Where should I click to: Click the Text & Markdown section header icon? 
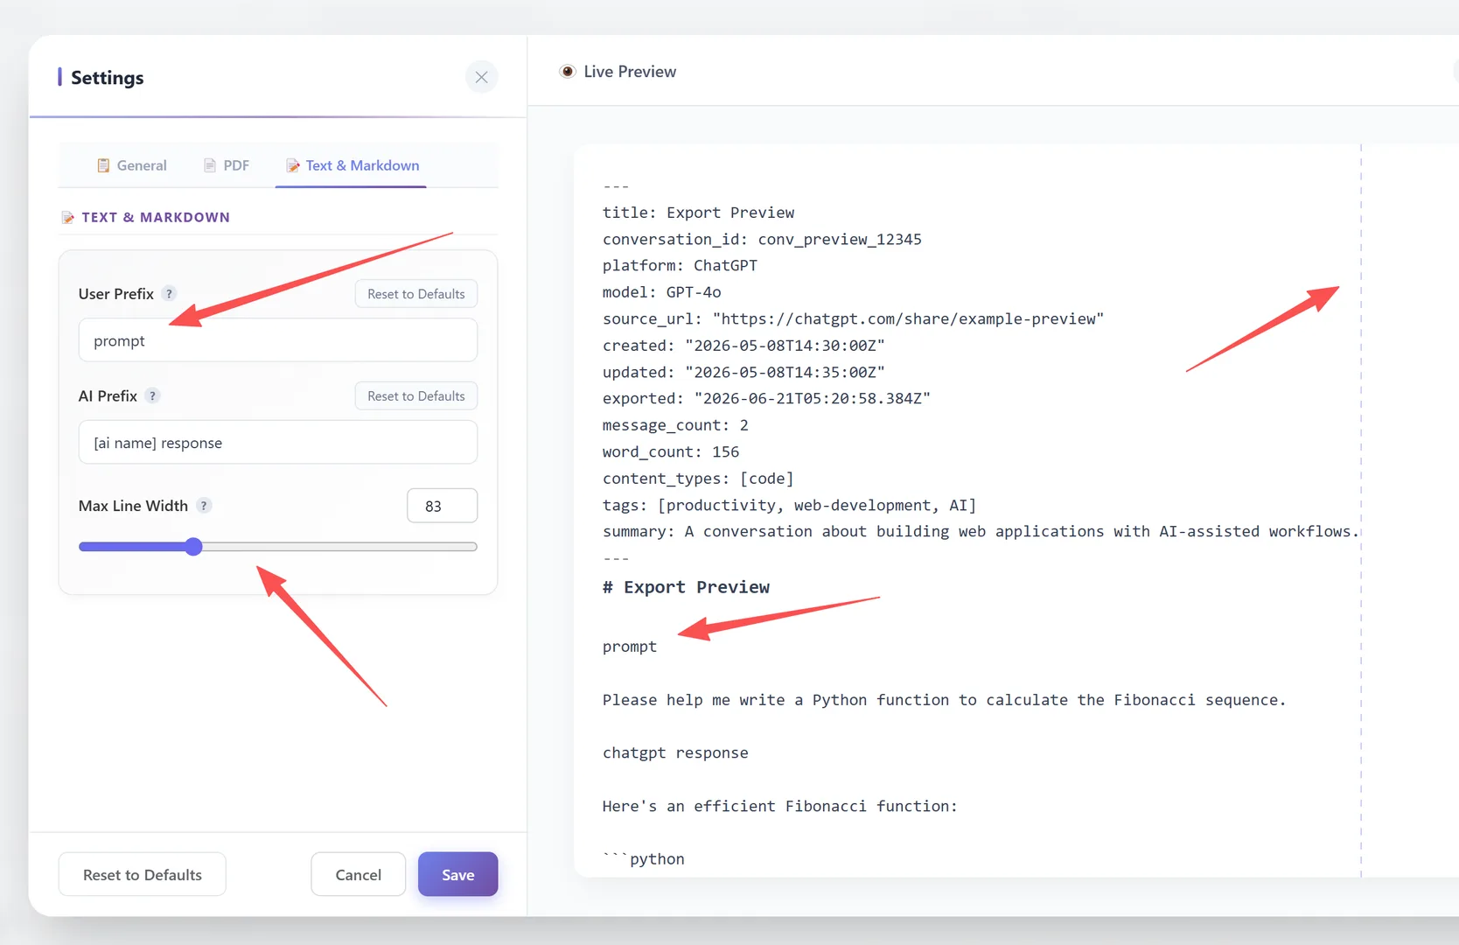tap(68, 217)
